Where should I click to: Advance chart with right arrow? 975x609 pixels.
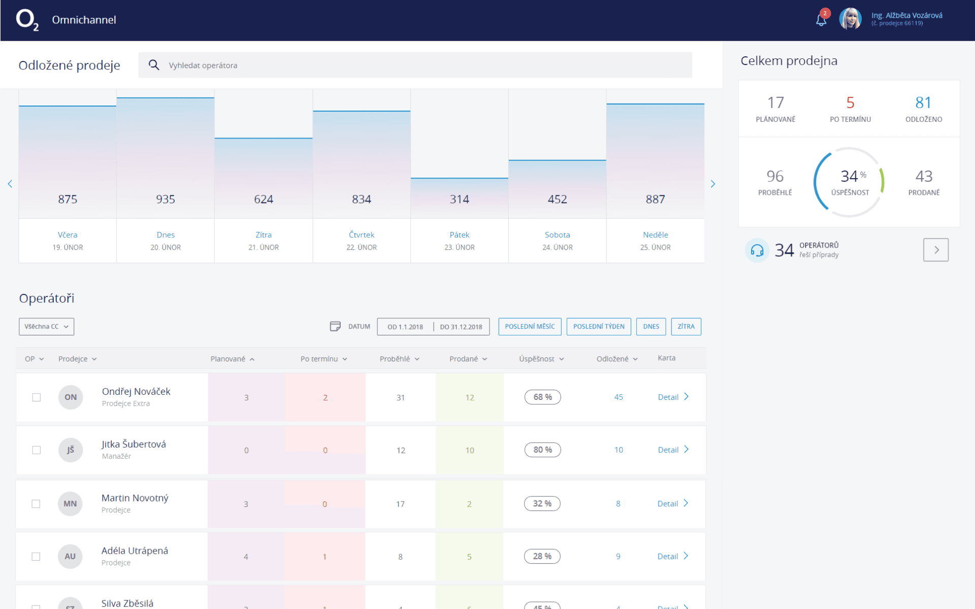pyautogui.click(x=713, y=184)
